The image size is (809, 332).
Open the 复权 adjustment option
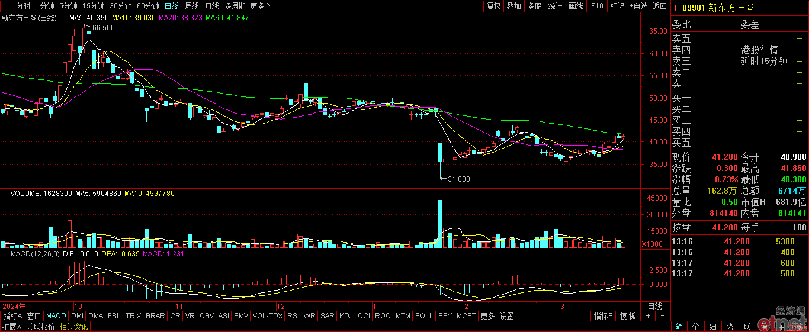[493, 6]
